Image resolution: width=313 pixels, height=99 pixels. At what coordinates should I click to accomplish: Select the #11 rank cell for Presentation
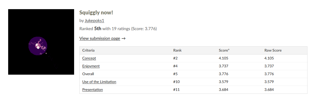click(x=176, y=90)
